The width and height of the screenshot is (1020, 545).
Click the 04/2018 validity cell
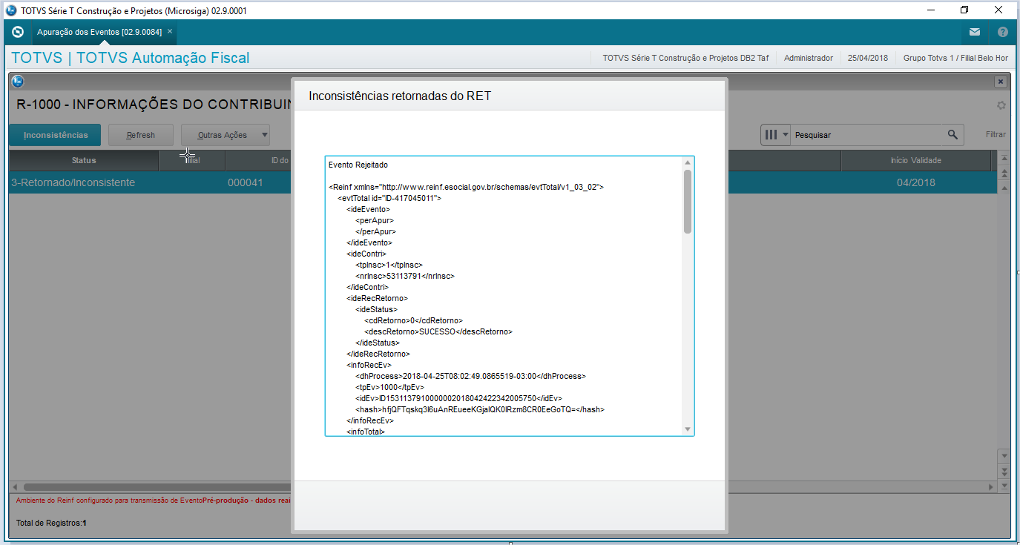916,182
